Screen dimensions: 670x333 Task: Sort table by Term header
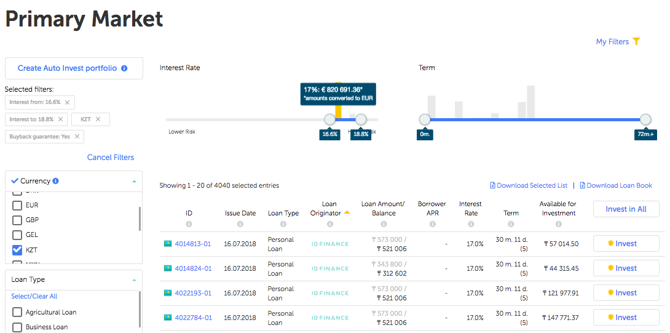[x=511, y=213]
